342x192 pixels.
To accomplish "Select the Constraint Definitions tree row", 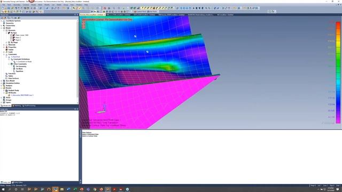I will pyautogui.click(x=21, y=59).
